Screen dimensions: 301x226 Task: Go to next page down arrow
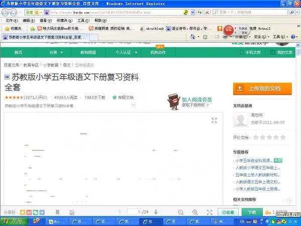pos(156,212)
